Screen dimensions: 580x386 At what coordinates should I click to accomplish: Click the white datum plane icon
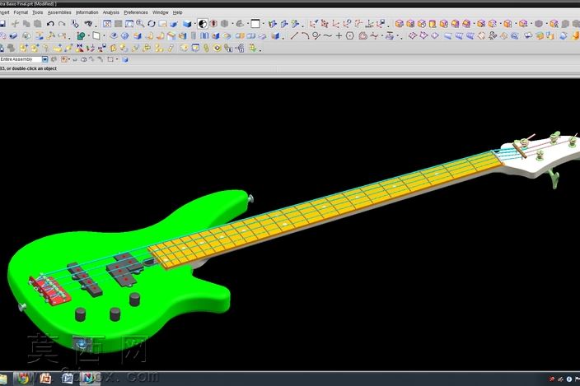click(x=96, y=36)
